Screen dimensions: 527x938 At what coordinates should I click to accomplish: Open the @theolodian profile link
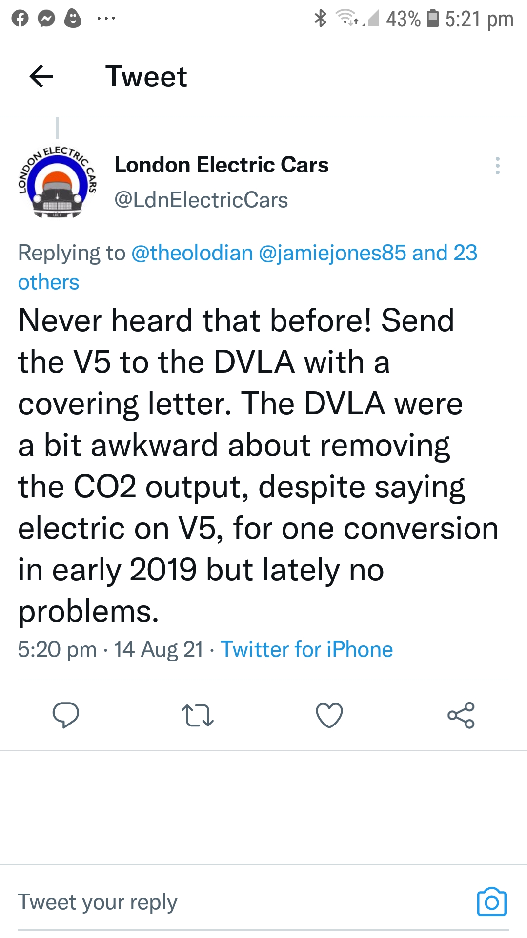click(192, 253)
